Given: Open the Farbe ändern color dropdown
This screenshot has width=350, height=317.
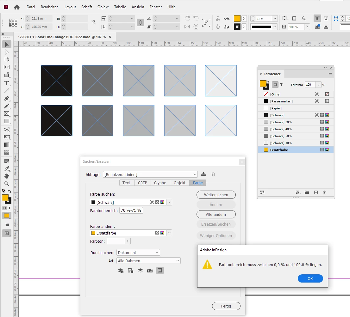Looking at the screenshot, I should 169,233.
